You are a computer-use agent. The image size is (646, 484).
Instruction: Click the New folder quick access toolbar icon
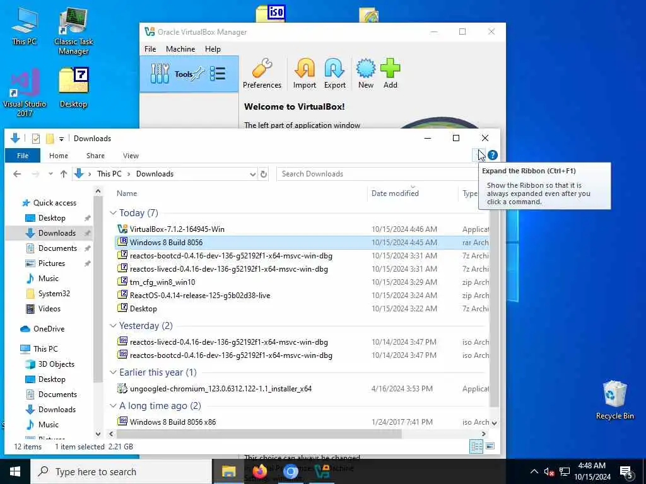[x=50, y=139]
